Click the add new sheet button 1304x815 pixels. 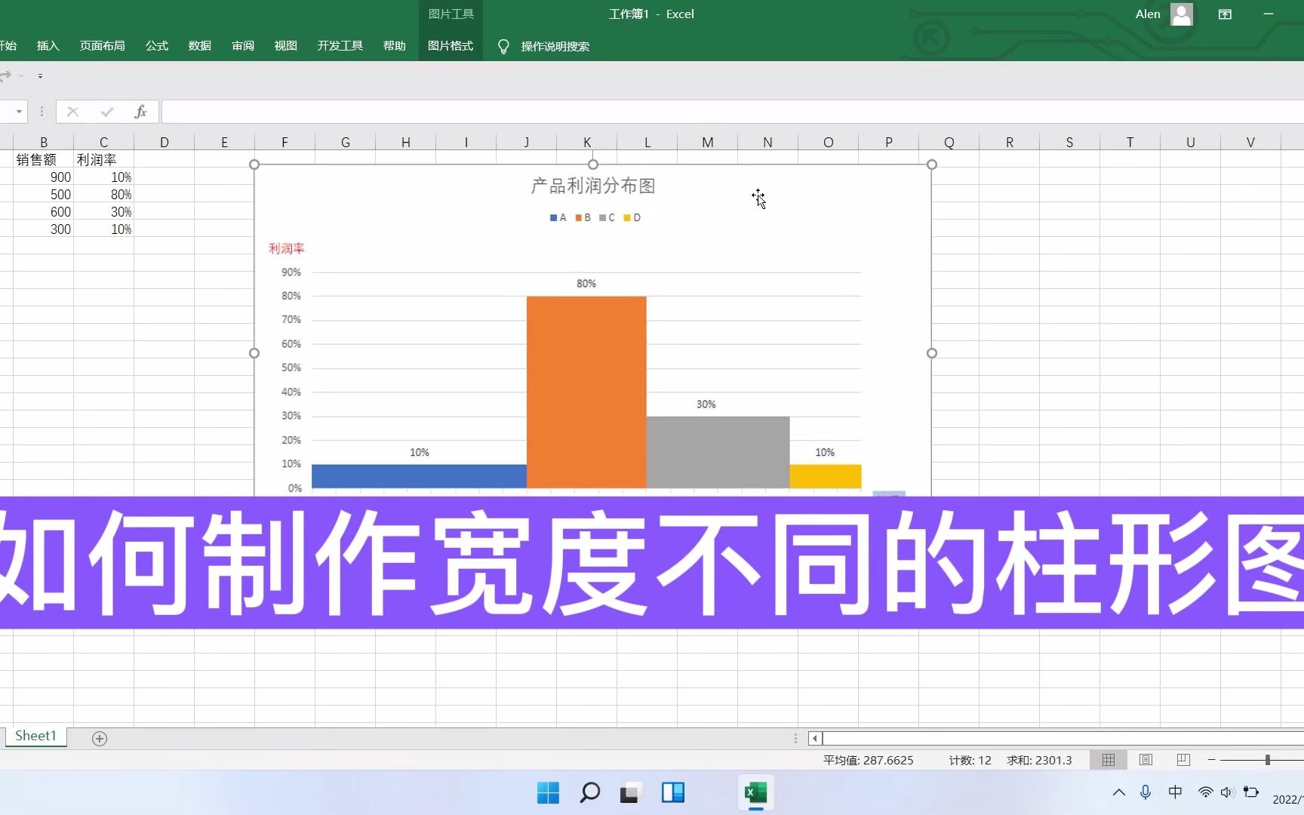pos(99,739)
